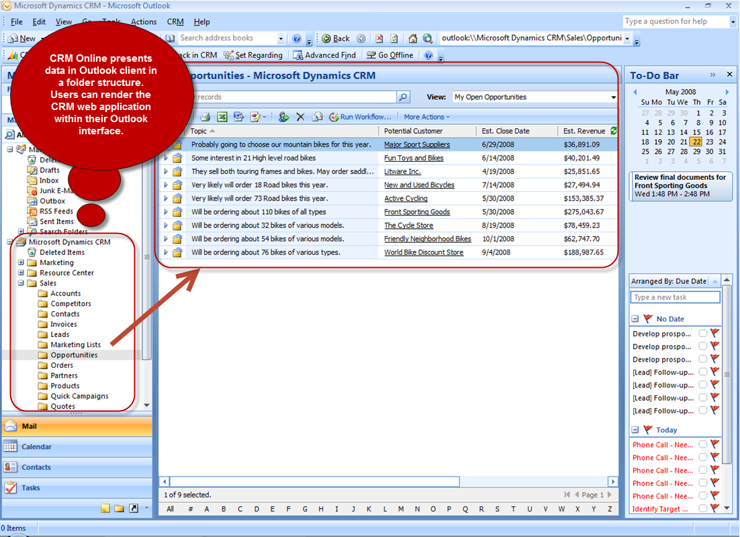Screen dimensions: 740x537
Task: Mark first Phone Call task complete
Action: [702, 444]
